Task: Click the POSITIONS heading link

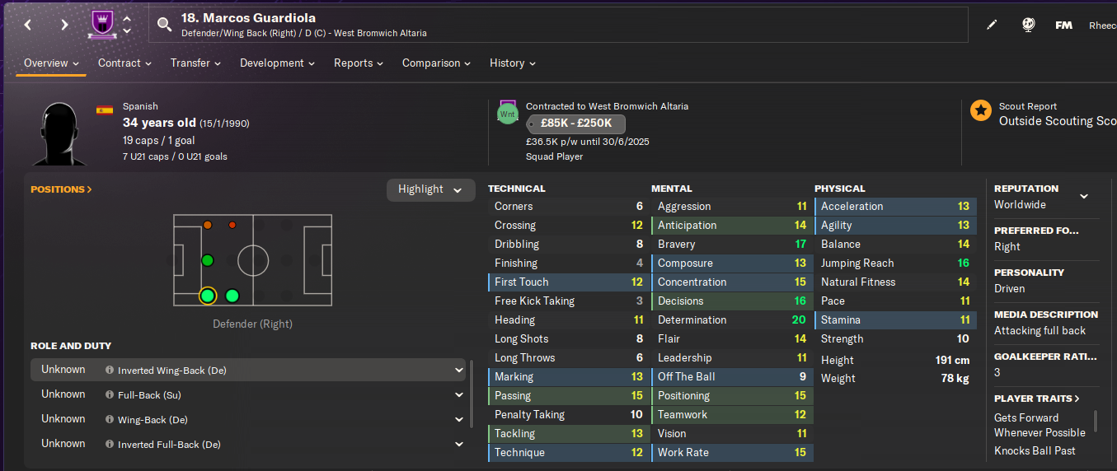Action: [61, 189]
